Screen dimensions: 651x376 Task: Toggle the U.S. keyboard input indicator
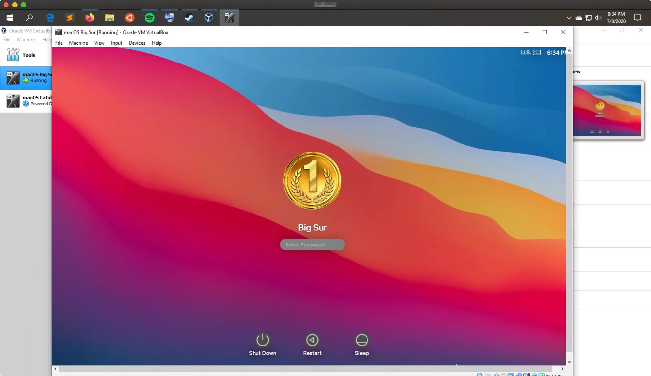[x=531, y=52]
